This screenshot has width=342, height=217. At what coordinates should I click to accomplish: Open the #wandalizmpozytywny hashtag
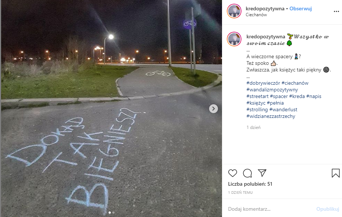(272, 90)
